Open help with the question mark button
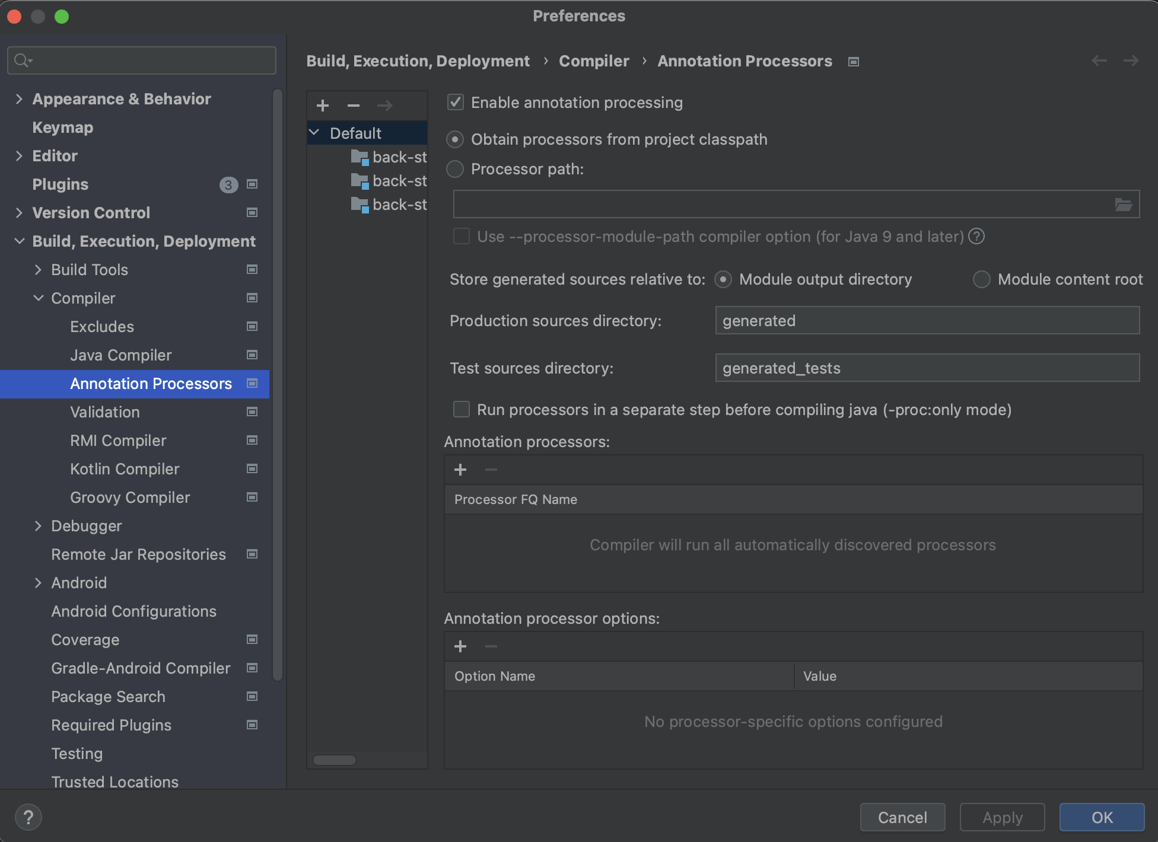The width and height of the screenshot is (1158, 842). tap(28, 817)
